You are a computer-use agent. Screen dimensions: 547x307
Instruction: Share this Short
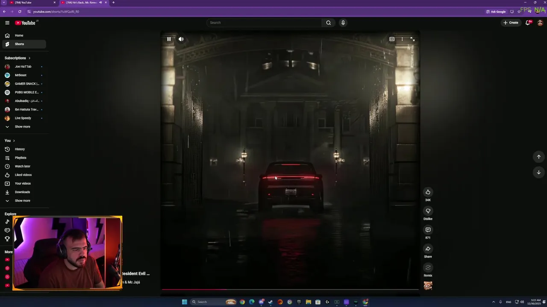coord(428,249)
